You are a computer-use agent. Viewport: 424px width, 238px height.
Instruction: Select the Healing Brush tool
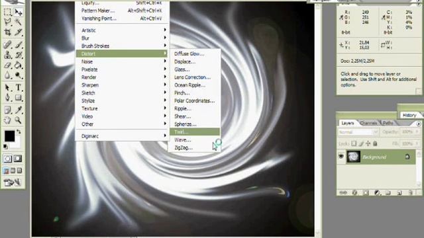[7, 44]
